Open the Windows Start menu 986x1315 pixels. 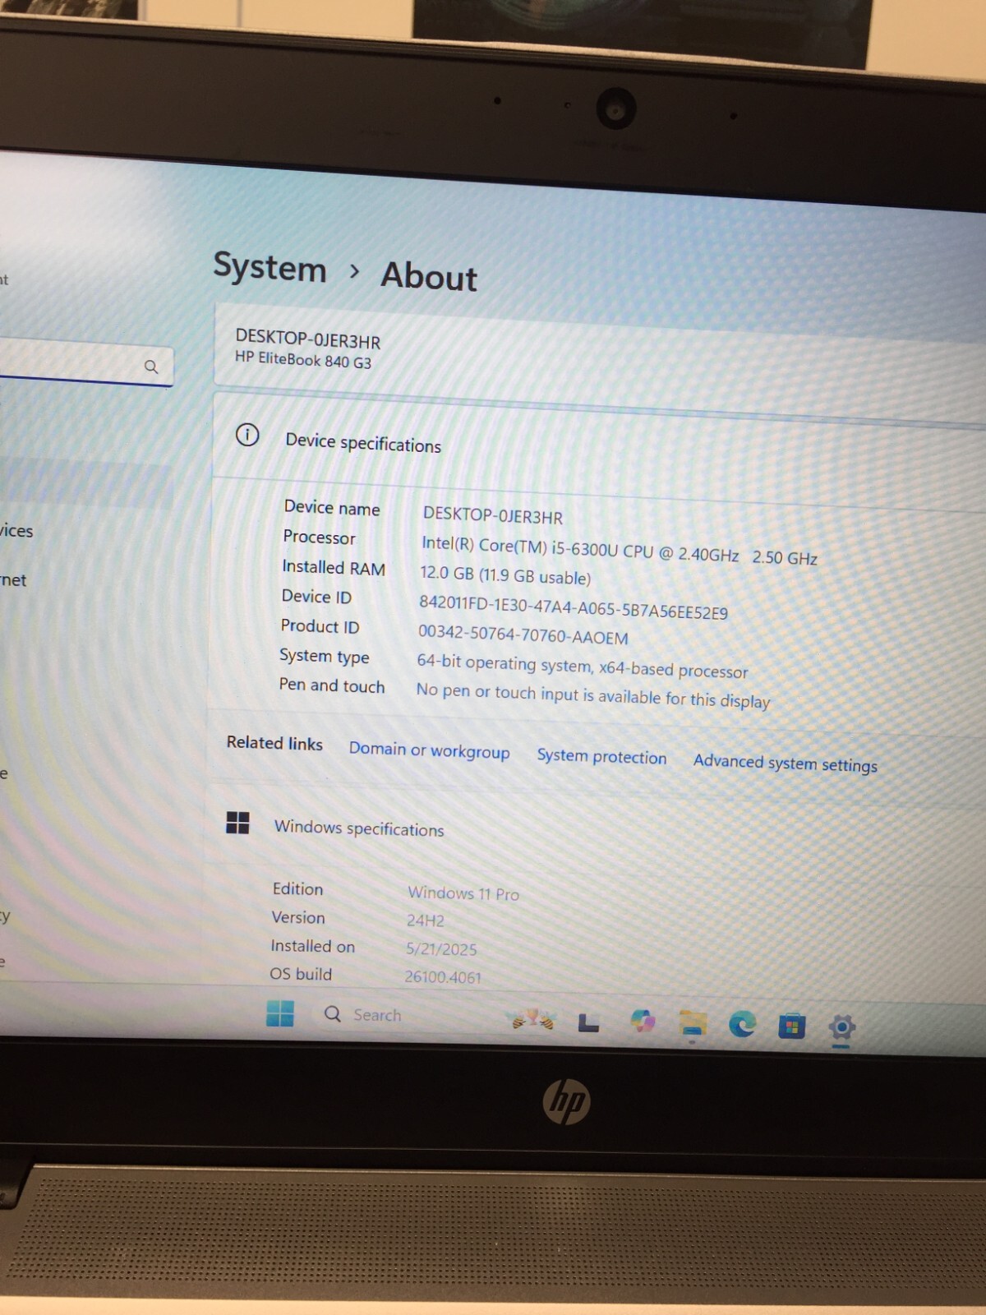click(x=279, y=1013)
